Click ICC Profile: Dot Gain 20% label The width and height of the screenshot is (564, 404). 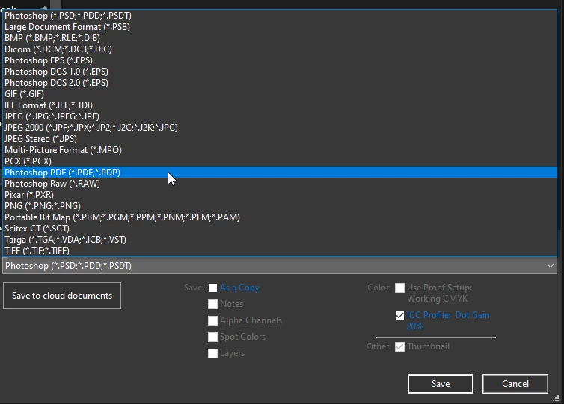[x=448, y=320]
